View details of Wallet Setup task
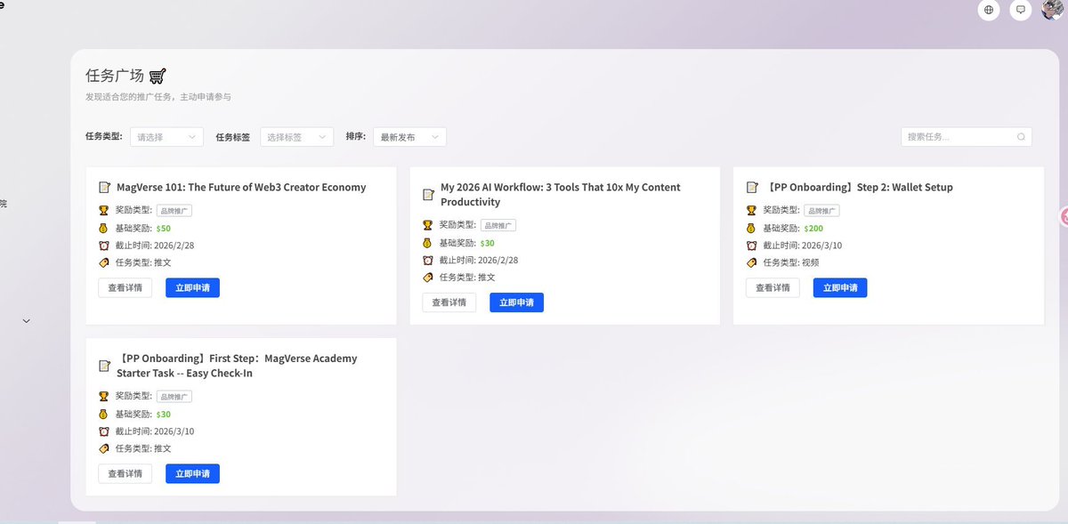This screenshot has height=524, width=1068. tap(773, 287)
